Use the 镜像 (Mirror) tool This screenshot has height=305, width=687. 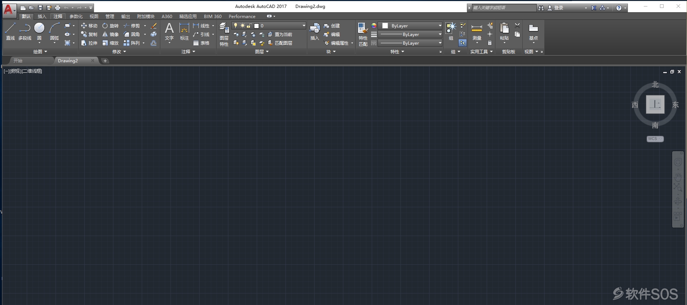coord(110,34)
